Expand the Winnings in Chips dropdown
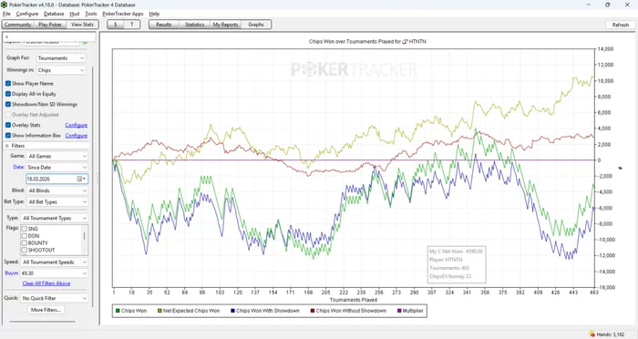 [61, 70]
